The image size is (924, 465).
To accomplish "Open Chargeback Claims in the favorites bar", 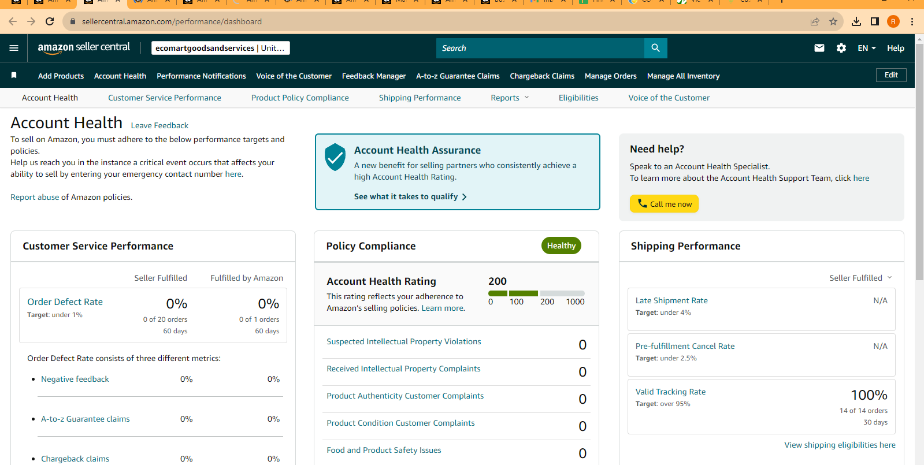I will pos(542,76).
